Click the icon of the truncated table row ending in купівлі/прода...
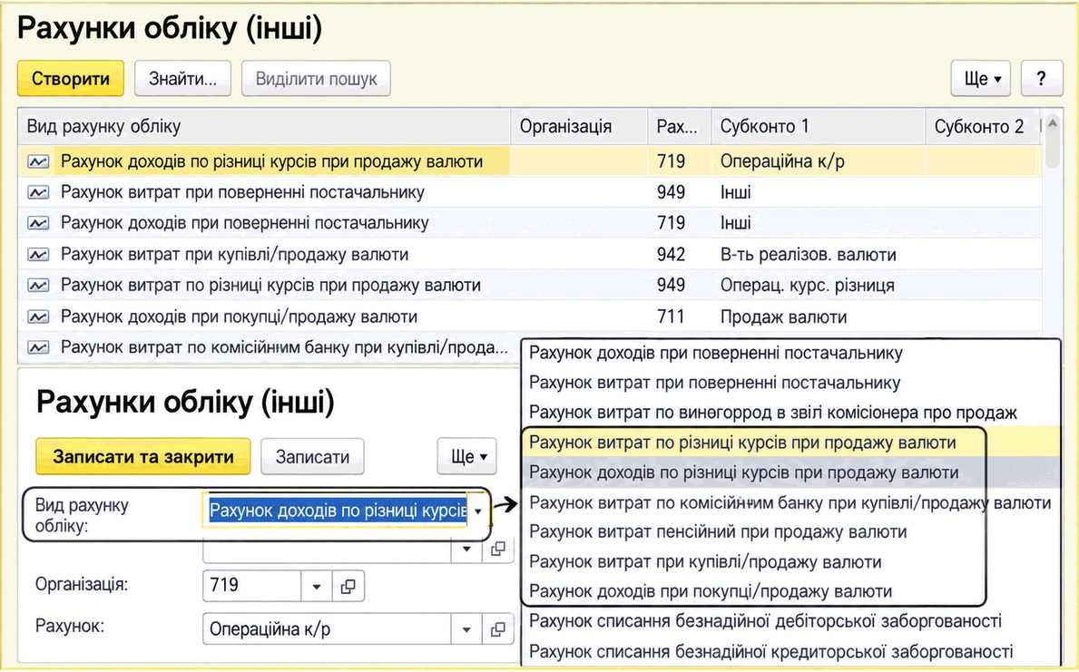 pos(38,347)
